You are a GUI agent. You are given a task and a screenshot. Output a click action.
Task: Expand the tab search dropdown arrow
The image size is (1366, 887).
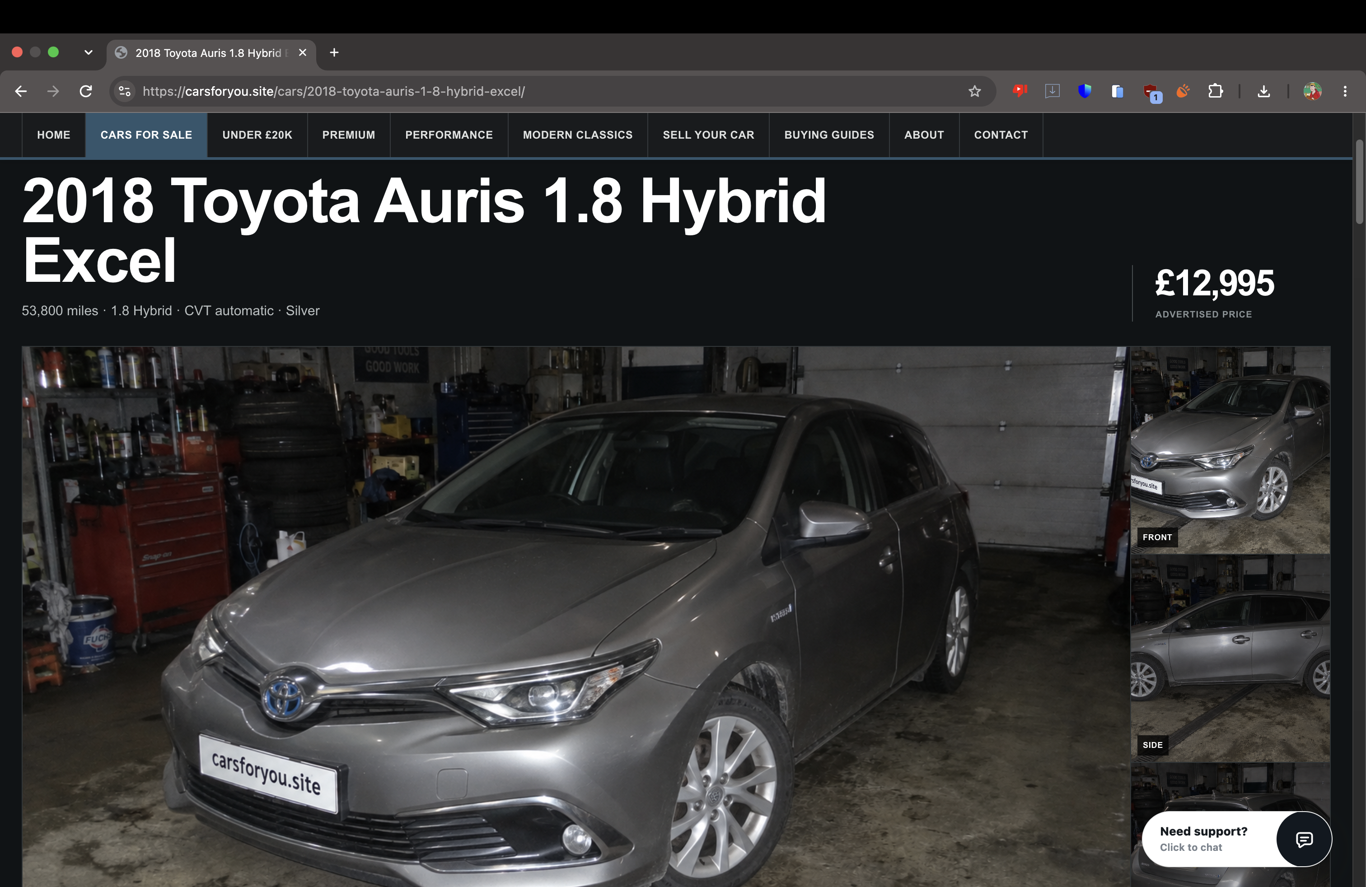click(88, 53)
